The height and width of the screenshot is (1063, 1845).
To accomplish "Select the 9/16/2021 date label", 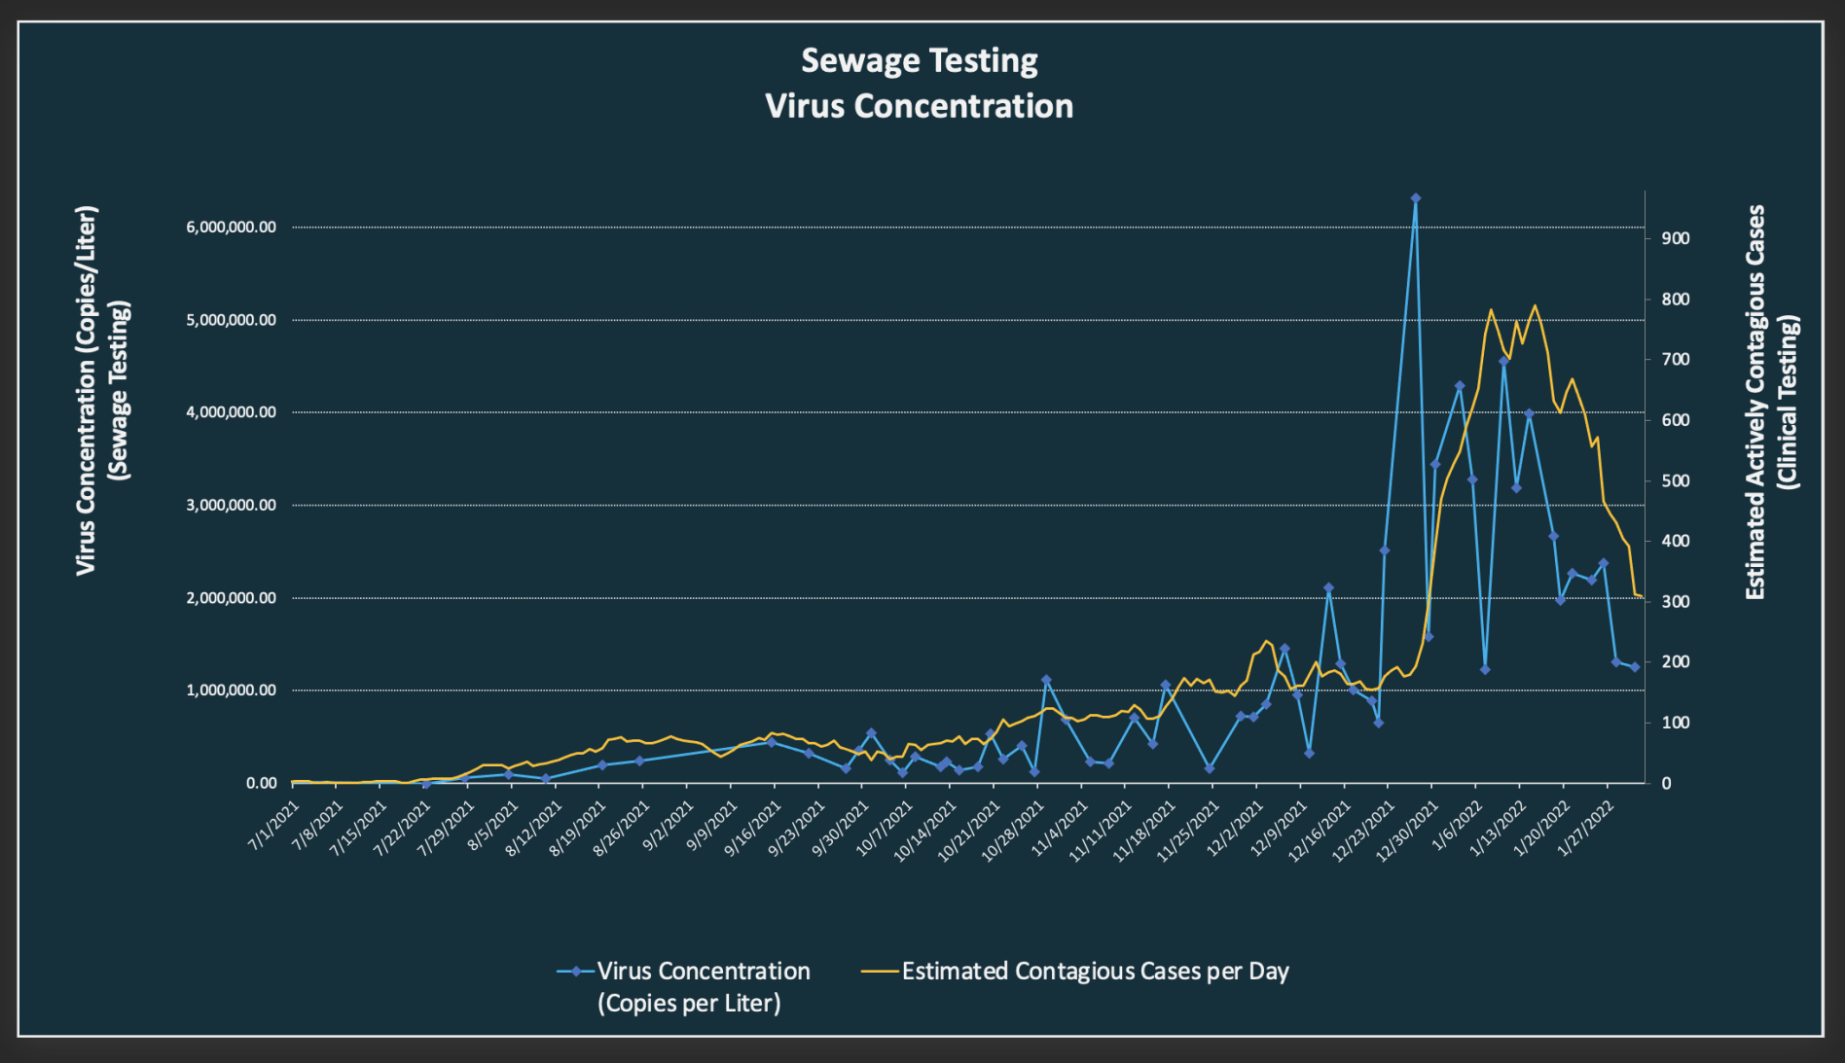I will (x=753, y=830).
